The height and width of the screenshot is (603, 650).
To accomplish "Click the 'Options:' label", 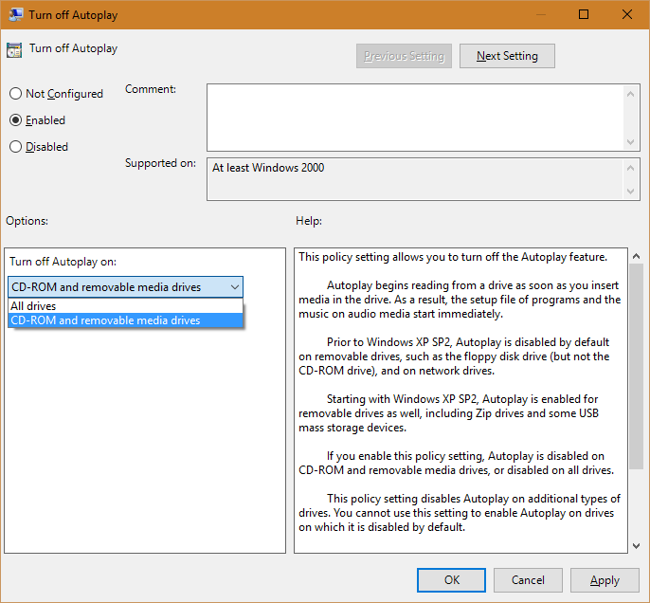I will pos(27,221).
